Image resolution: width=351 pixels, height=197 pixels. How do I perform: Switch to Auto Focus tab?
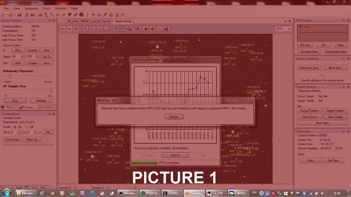tap(123, 21)
